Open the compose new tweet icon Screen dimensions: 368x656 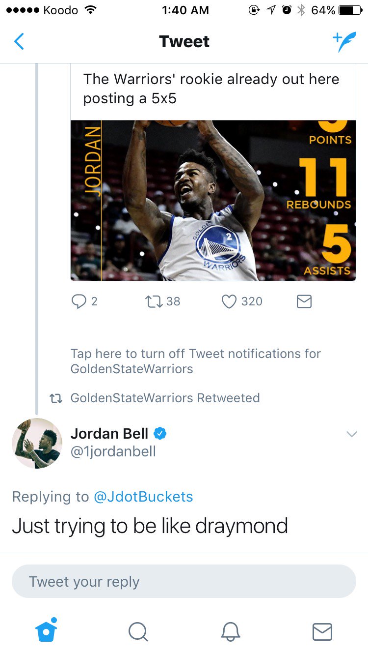[x=344, y=42]
